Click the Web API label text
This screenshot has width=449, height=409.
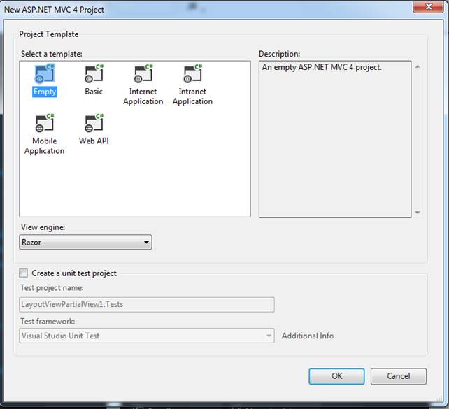tap(94, 141)
